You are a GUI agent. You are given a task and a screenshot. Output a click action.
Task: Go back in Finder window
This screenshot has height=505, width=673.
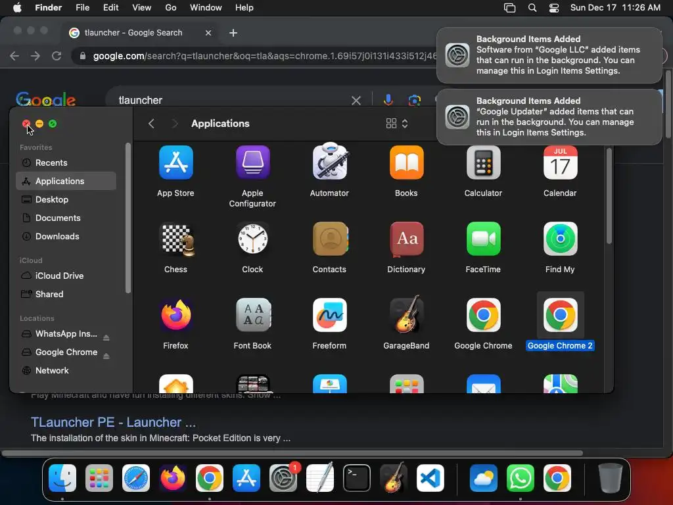pos(151,124)
